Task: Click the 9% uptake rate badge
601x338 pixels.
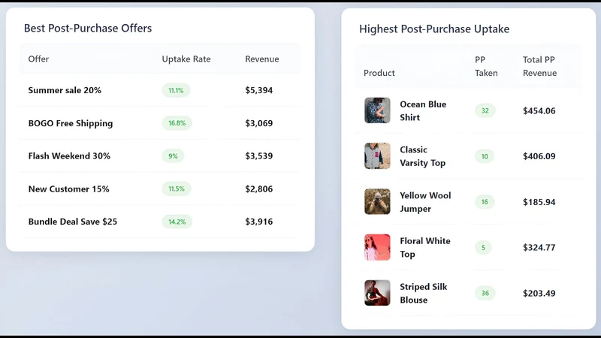Action: pos(173,156)
